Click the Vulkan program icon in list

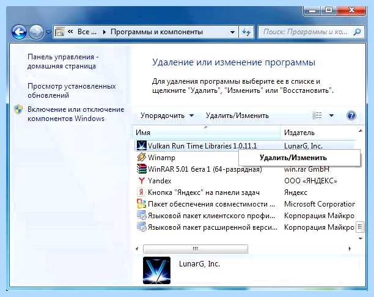(x=141, y=145)
